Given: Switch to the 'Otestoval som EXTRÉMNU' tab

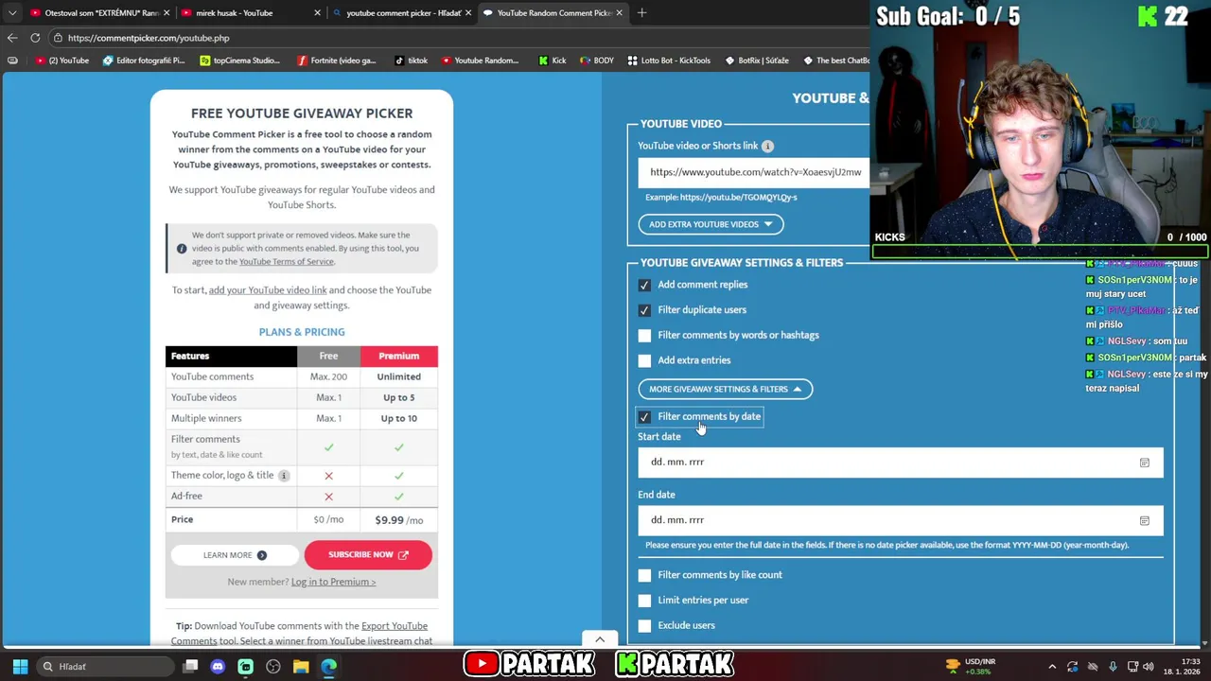Looking at the screenshot, I should click(x=100, y=12).
